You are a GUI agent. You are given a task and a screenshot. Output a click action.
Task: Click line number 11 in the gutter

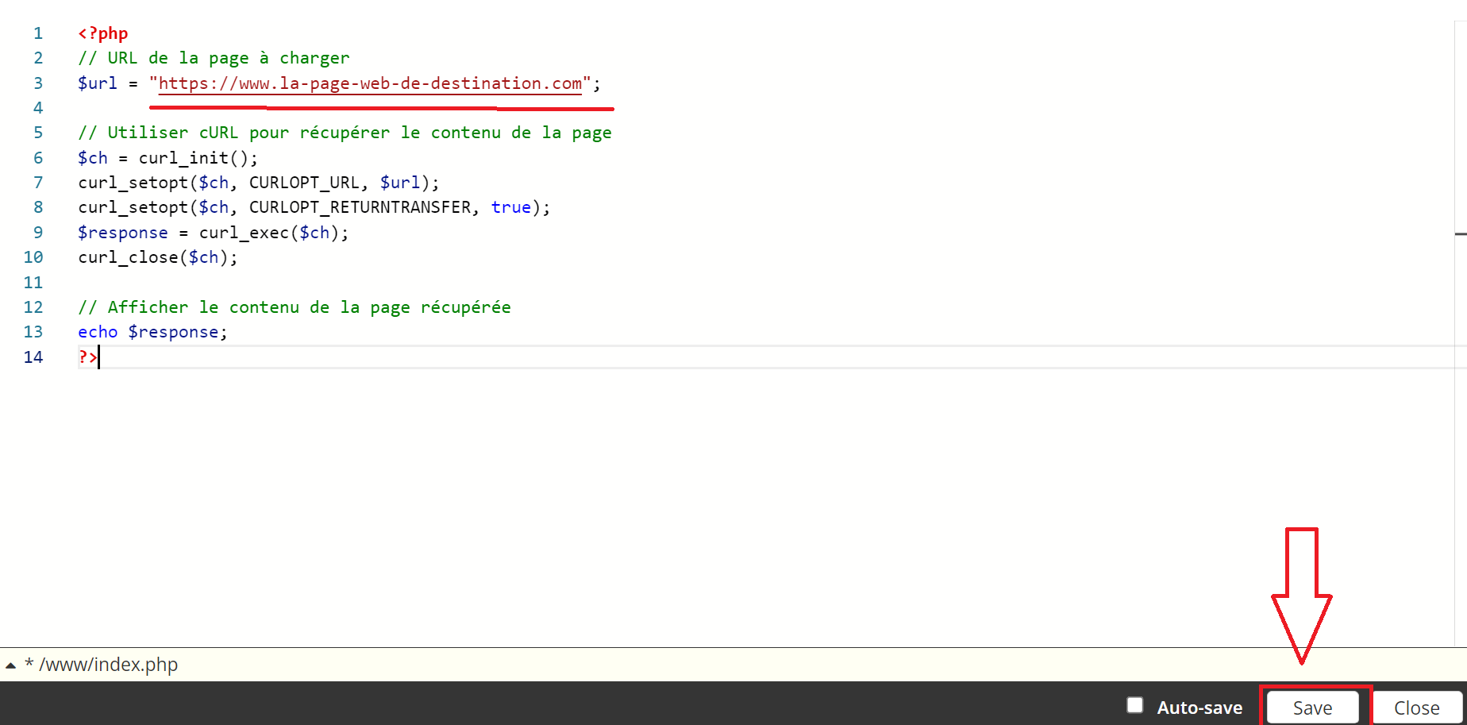[x=33, y=283]
